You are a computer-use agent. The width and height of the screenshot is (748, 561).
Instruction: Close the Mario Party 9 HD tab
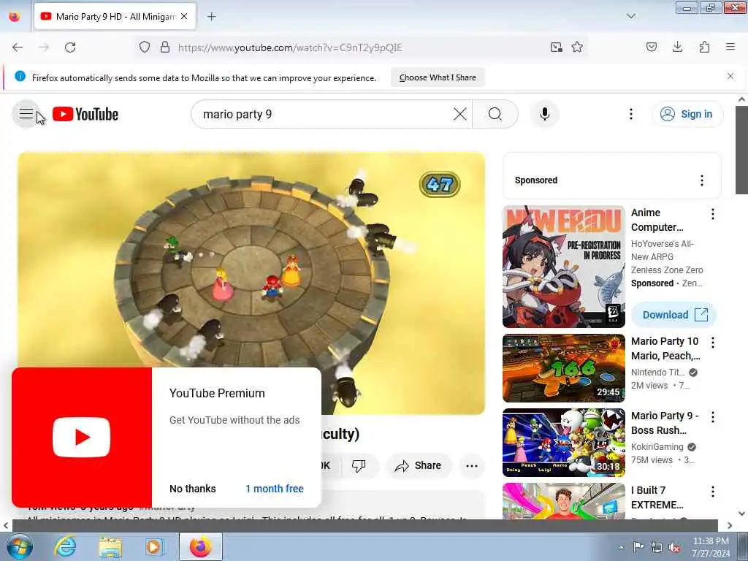tap(184, 17)
